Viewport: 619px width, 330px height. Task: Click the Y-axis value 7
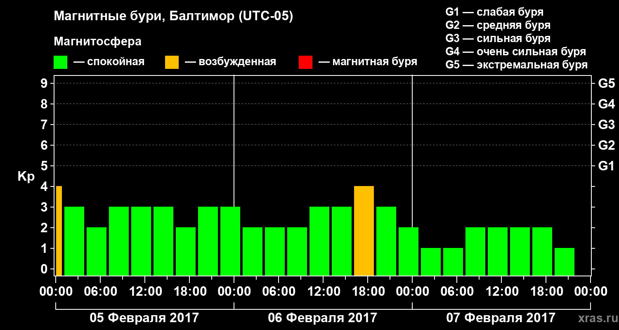45,125
